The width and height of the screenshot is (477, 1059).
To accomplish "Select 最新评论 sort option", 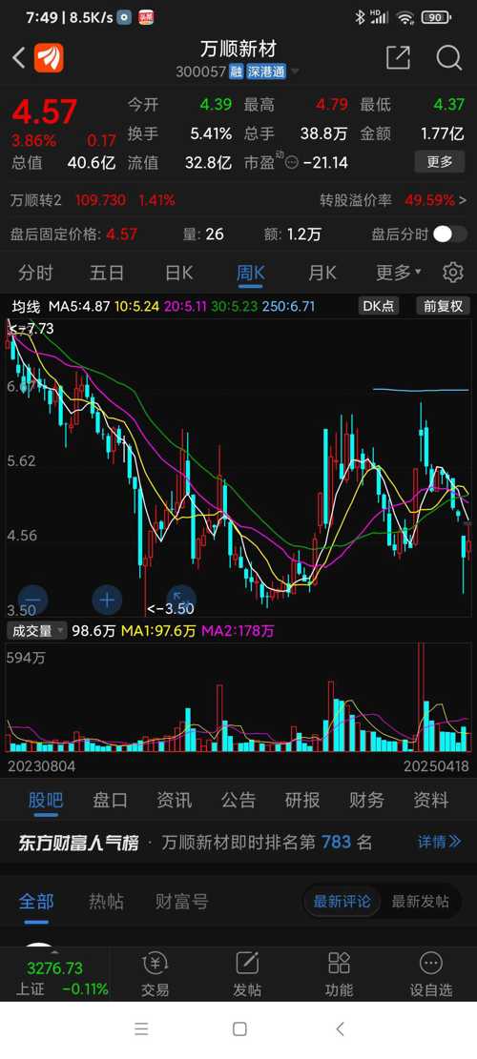I will point(342,902).
